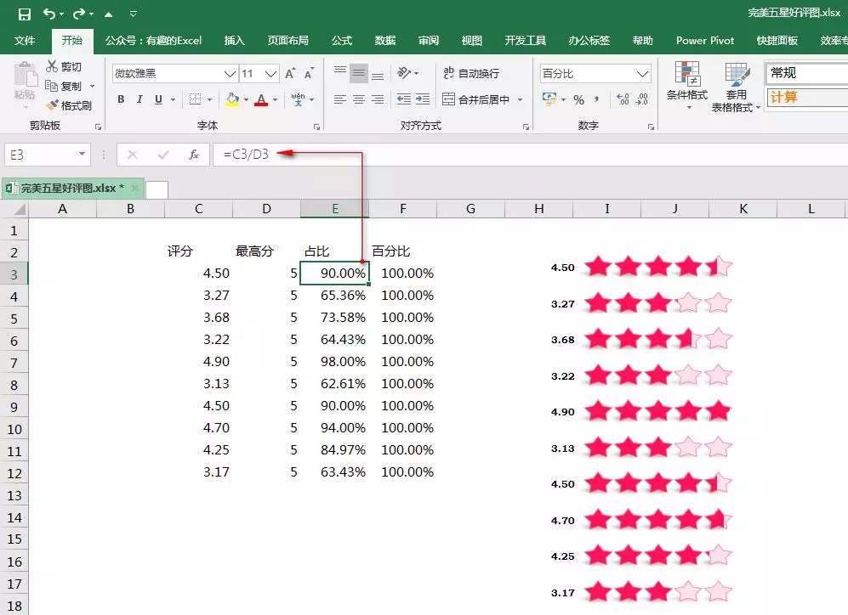The width and height of the screenshot is (848, 615).
Task: Click the Format Painter (格式刷) brush icon
Action: point(53,106)
